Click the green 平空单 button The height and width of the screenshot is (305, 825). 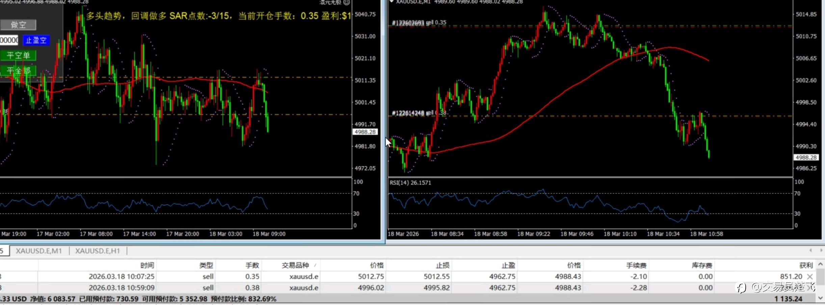pos(18,55)
